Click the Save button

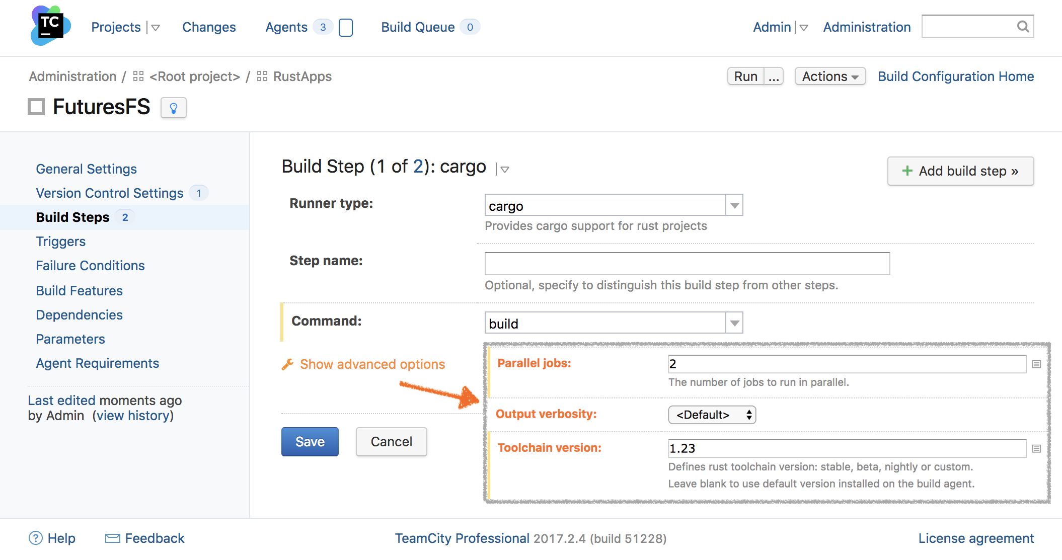pos(310,442)
